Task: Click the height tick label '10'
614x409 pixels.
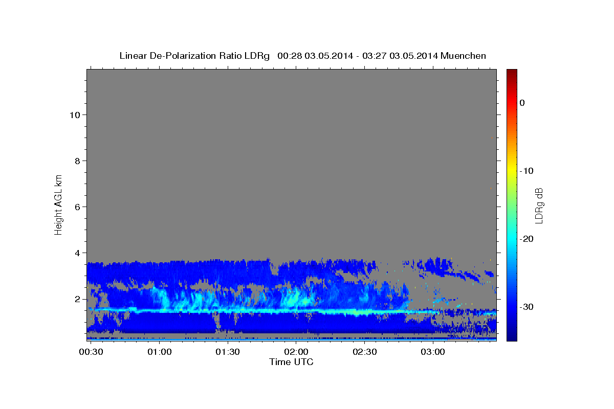Action: pyautogui.click(x=75, y=115)
